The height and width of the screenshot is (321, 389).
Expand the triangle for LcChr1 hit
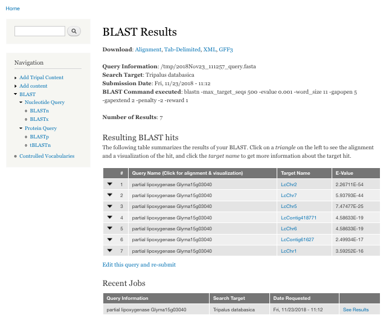110,250
